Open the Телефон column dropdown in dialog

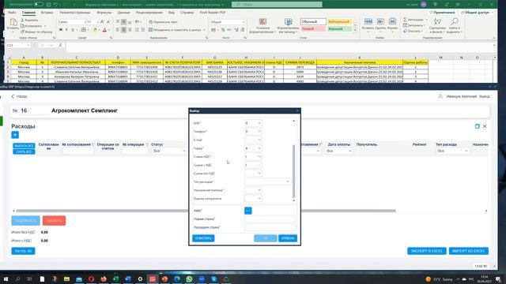253,132
